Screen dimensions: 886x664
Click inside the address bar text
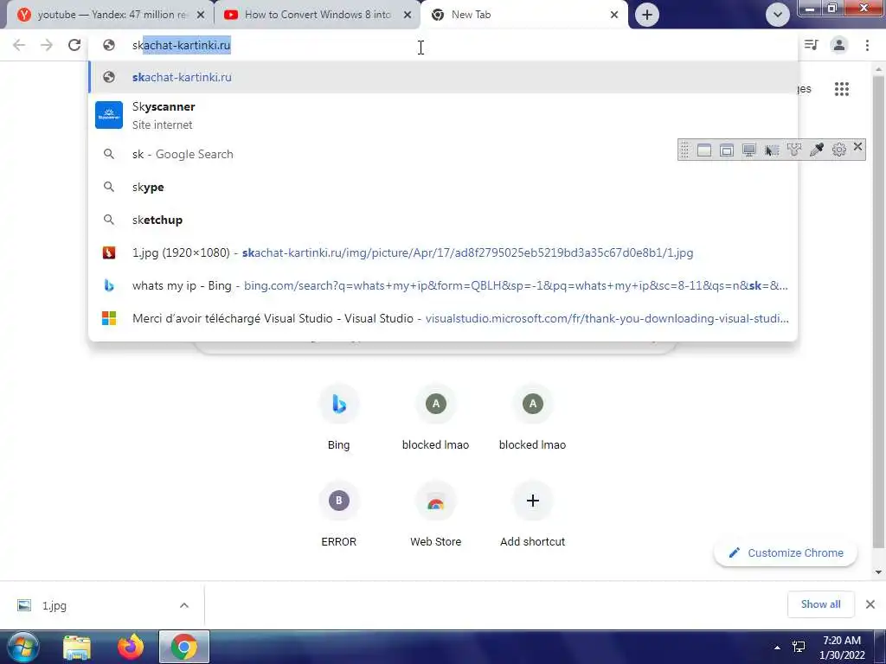pos(182,45)
